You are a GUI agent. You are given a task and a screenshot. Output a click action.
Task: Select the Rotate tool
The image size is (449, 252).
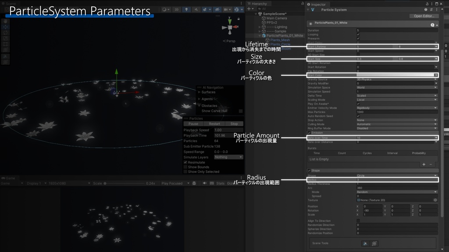[x=5, y=32]
